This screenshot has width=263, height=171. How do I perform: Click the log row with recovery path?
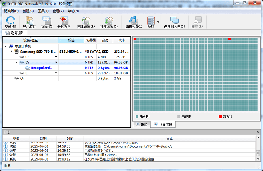pos(129,146)
